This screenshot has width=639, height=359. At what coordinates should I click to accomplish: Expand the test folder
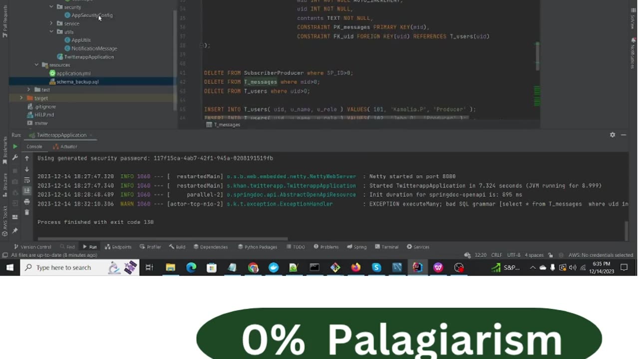[x=28, y=90]
